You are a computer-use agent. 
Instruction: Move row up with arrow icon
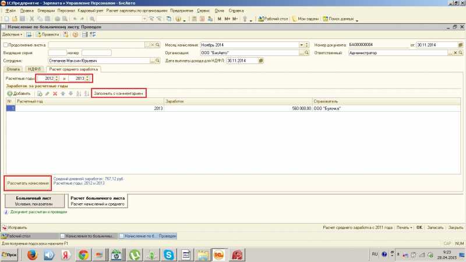pyautogui.click(x=63, y=94)
